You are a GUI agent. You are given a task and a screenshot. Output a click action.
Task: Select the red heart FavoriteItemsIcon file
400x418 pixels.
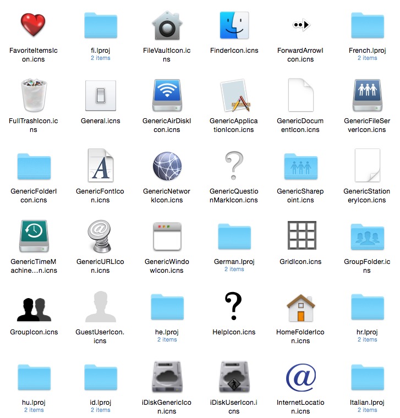(x=34, y=25)
